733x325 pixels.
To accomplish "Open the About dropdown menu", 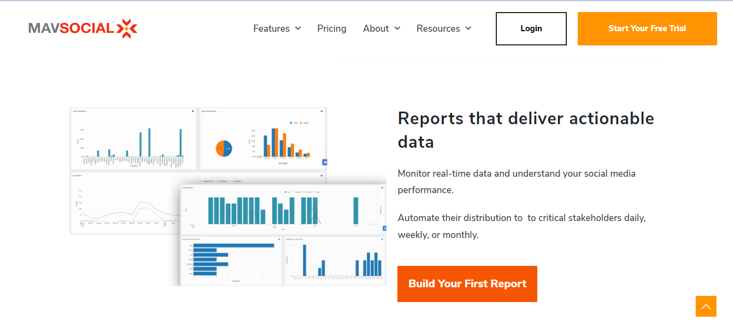I will (376, 28).
